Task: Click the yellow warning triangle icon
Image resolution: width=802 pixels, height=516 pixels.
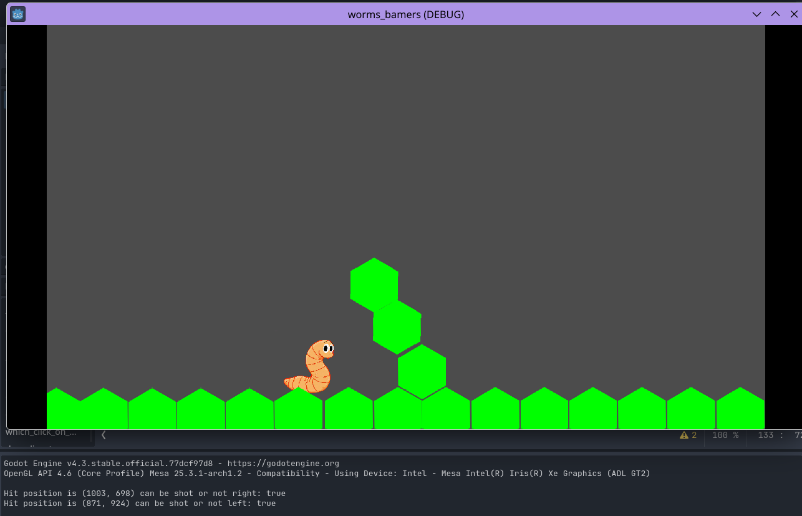Action: (x=684, y=435)
